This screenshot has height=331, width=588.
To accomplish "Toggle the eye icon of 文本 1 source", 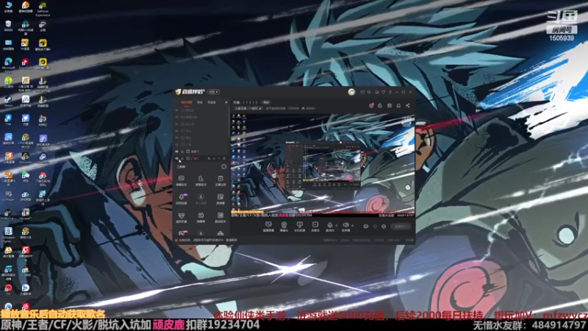I will pos(176,152).
